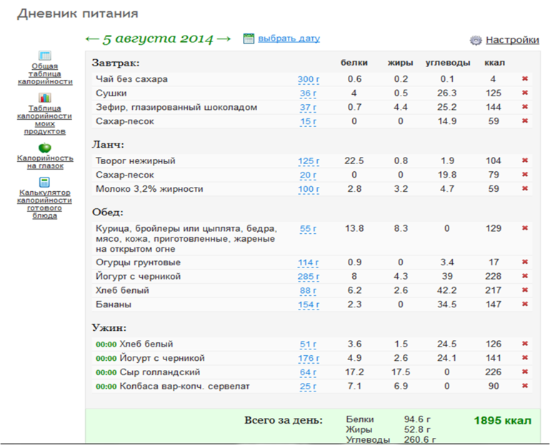Remove Сыр голландский from Ужин

pyautogui.click(x=525, y=372)
